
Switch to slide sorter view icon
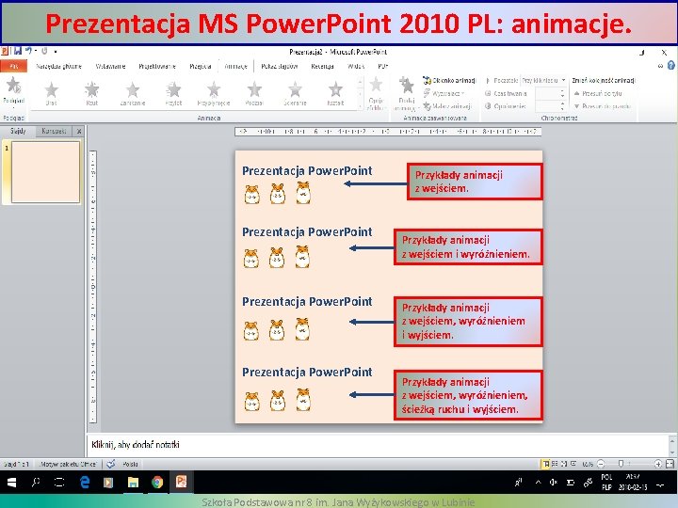(x=556, y=464)
